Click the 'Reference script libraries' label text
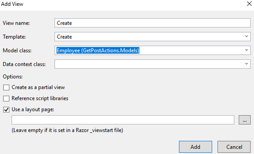Image resolution: width=254 pixels, height=154 pixels. (40, 98)
